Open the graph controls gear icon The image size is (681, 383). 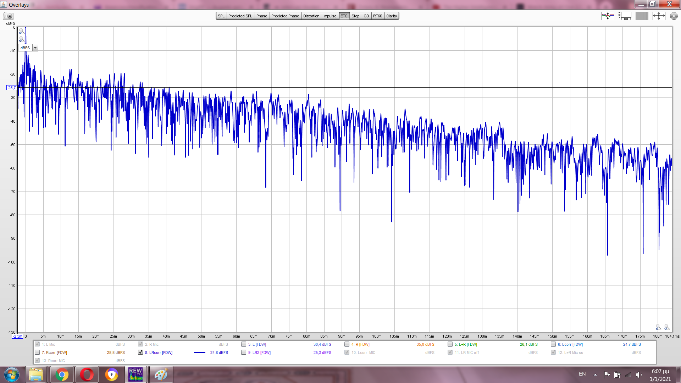pos(674,16)
